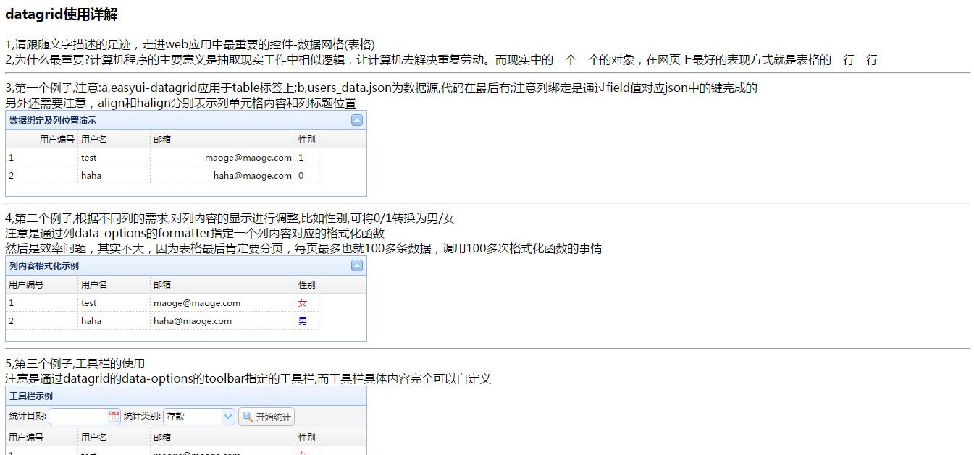Click 邮箱 column header in first grid
Screen dimensions: 974x455
(x=222, y=139)
